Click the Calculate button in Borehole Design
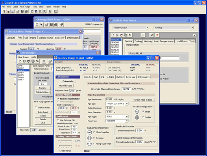The width and height of the screenshot is (207, 156). (68, 81)
